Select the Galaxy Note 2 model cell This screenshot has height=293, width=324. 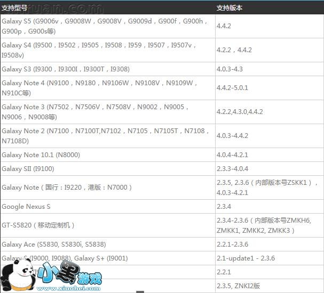pyautogui.click(x=108, y=136)
